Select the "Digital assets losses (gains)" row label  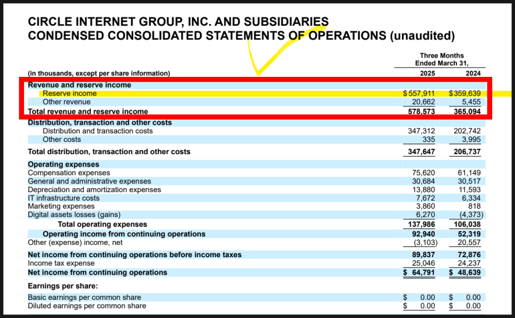(74, 214)
